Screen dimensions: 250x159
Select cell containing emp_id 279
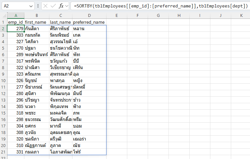coord(16,29)
